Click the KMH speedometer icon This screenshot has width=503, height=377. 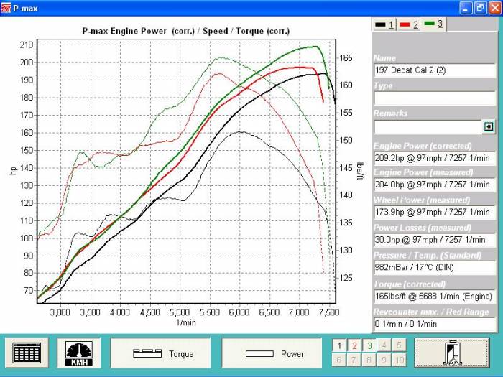pos(78,353)
